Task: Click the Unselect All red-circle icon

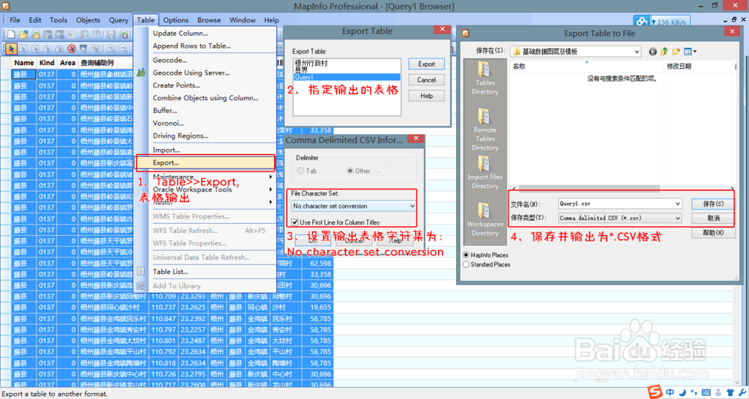Action: (72, 49)
